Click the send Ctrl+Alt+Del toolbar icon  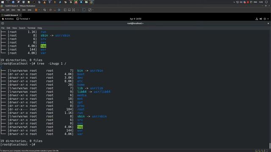44,10
